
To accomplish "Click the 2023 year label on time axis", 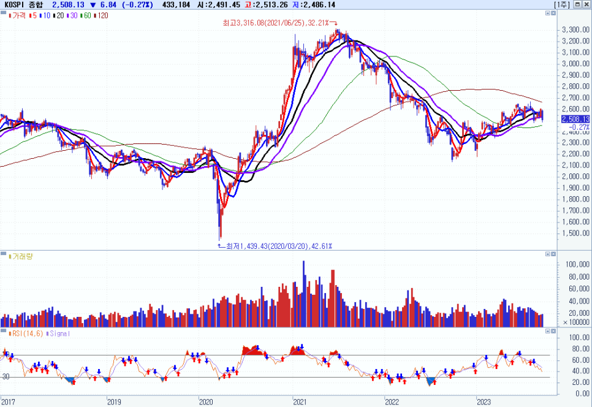I will 484,401.
